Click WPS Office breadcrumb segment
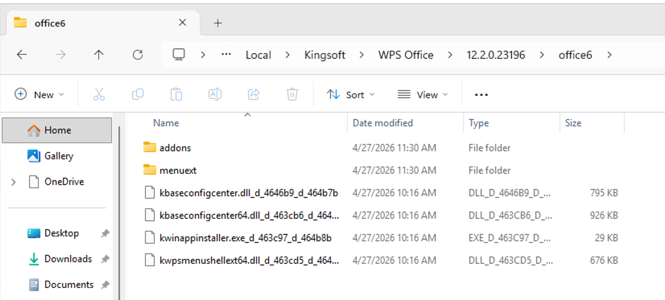 pyautogui.click(x=405, y=55)
